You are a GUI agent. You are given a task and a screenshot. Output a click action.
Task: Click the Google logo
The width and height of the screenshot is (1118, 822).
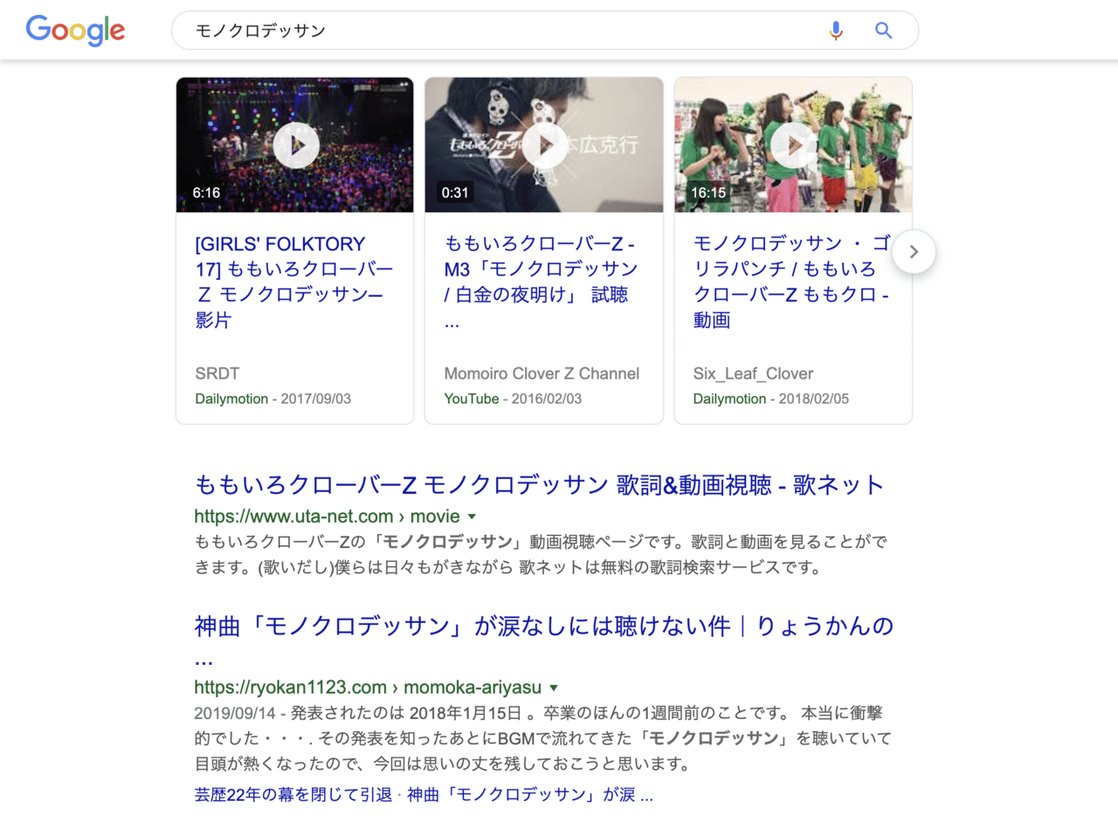point(75,31)
